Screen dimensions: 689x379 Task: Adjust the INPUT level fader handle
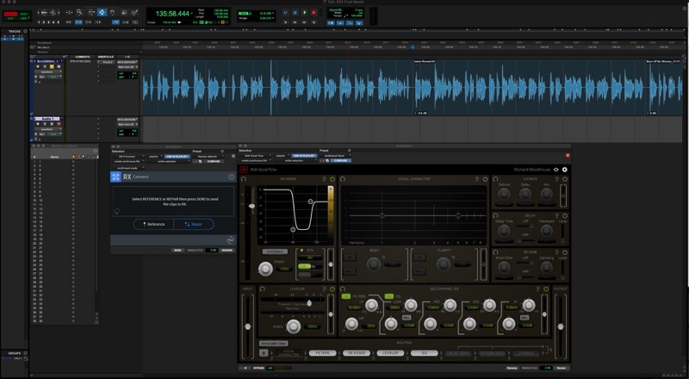[248, 326]
